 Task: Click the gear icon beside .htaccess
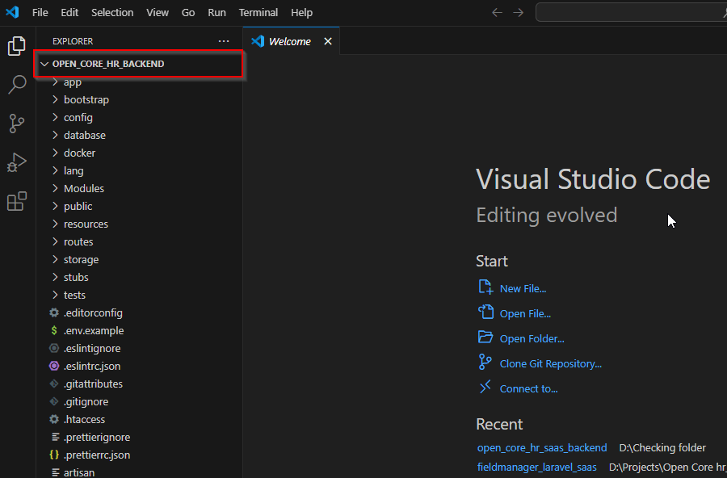click(x=54, y=419)
